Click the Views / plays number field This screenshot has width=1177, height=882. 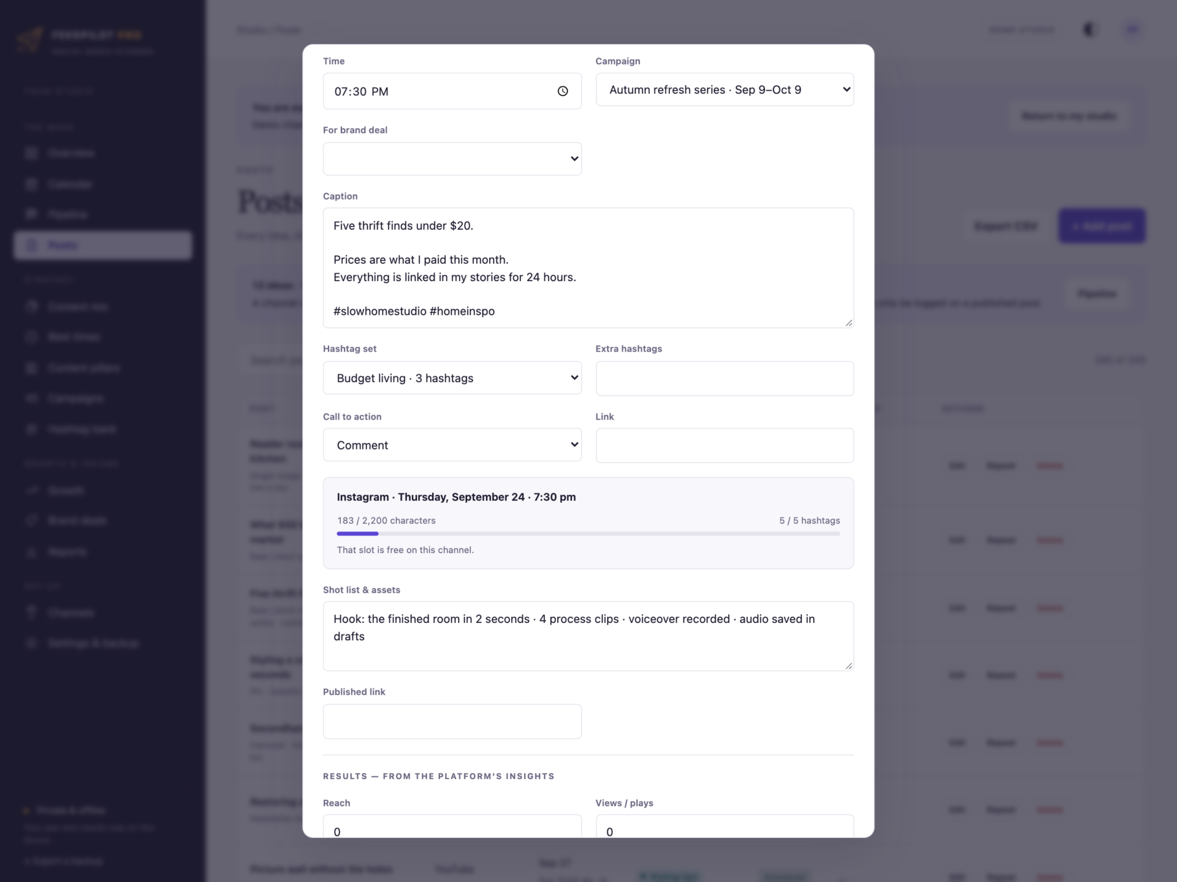tap(725, 826)
